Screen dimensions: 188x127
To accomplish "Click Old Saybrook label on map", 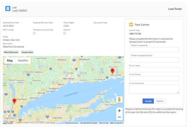I will (100, 79).
